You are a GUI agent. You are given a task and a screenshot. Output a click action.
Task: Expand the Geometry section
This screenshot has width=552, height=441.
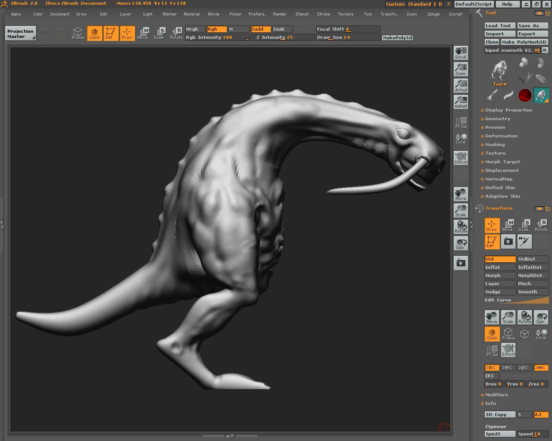(x=497, y=119)
